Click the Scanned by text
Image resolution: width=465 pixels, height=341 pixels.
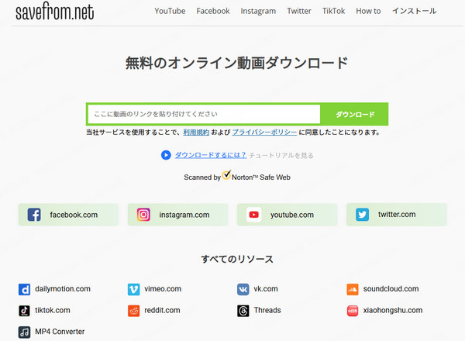(202, 177)
